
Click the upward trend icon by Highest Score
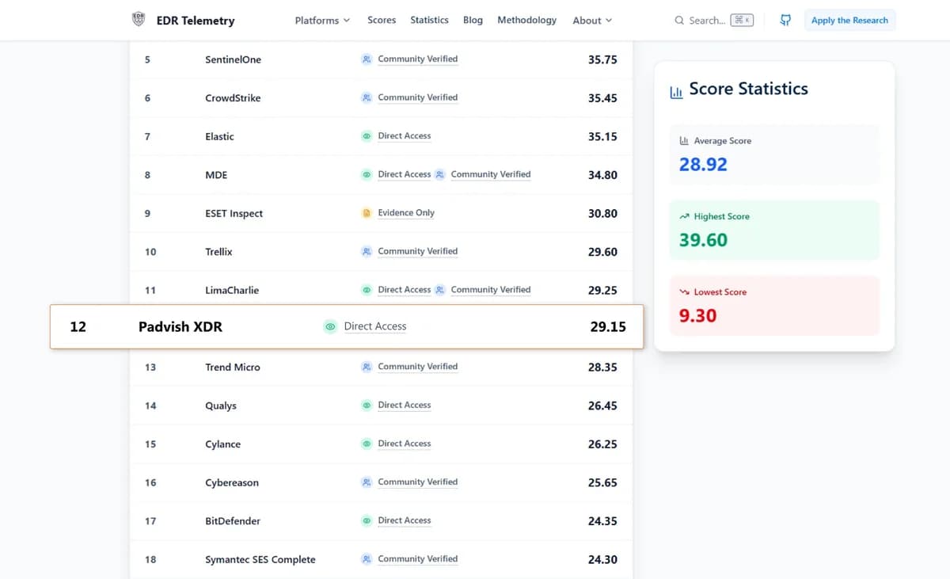point(684,216)
